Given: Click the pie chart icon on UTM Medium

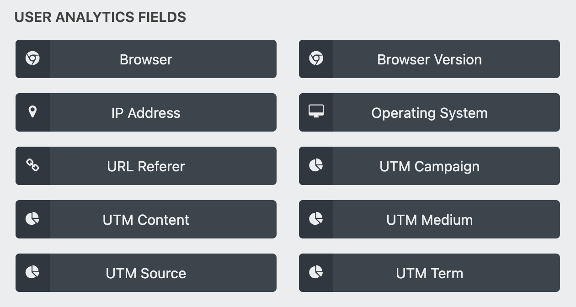Looking at the screenshot, I should point(316,219).
